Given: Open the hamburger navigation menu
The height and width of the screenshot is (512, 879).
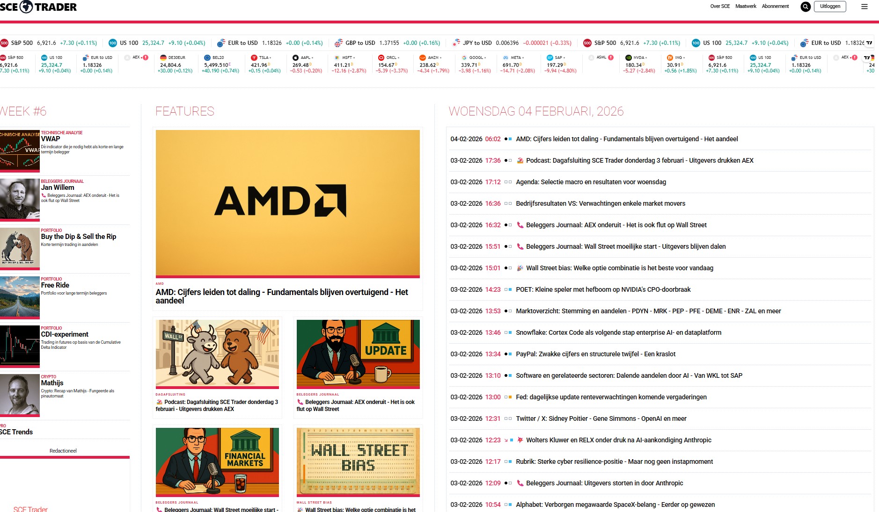Looking at the screenshot, I should pos(863,7).
